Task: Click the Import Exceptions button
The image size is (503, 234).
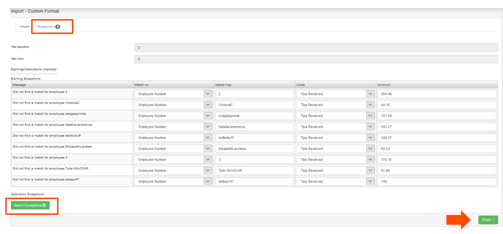Action: [30, 205]
